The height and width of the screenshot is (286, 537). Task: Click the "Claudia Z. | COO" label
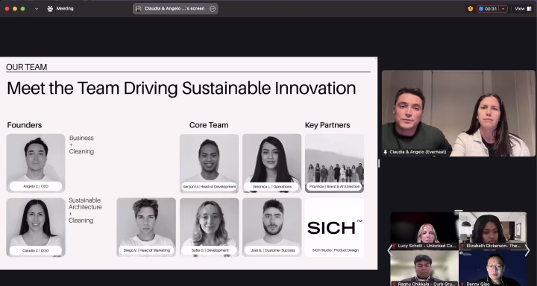coord(36,250)
